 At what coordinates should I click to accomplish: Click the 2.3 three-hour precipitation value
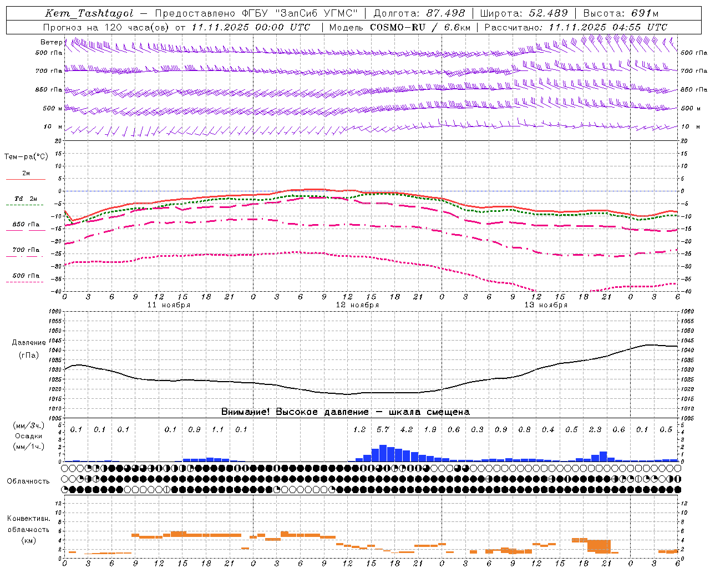pyautogui.click(x=595, y=430)
